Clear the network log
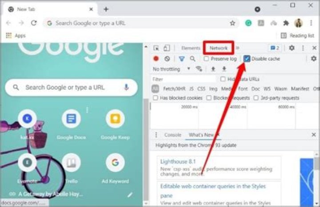Image resolution: width=320 pixels, height=207 pixels. pos(167,59)
